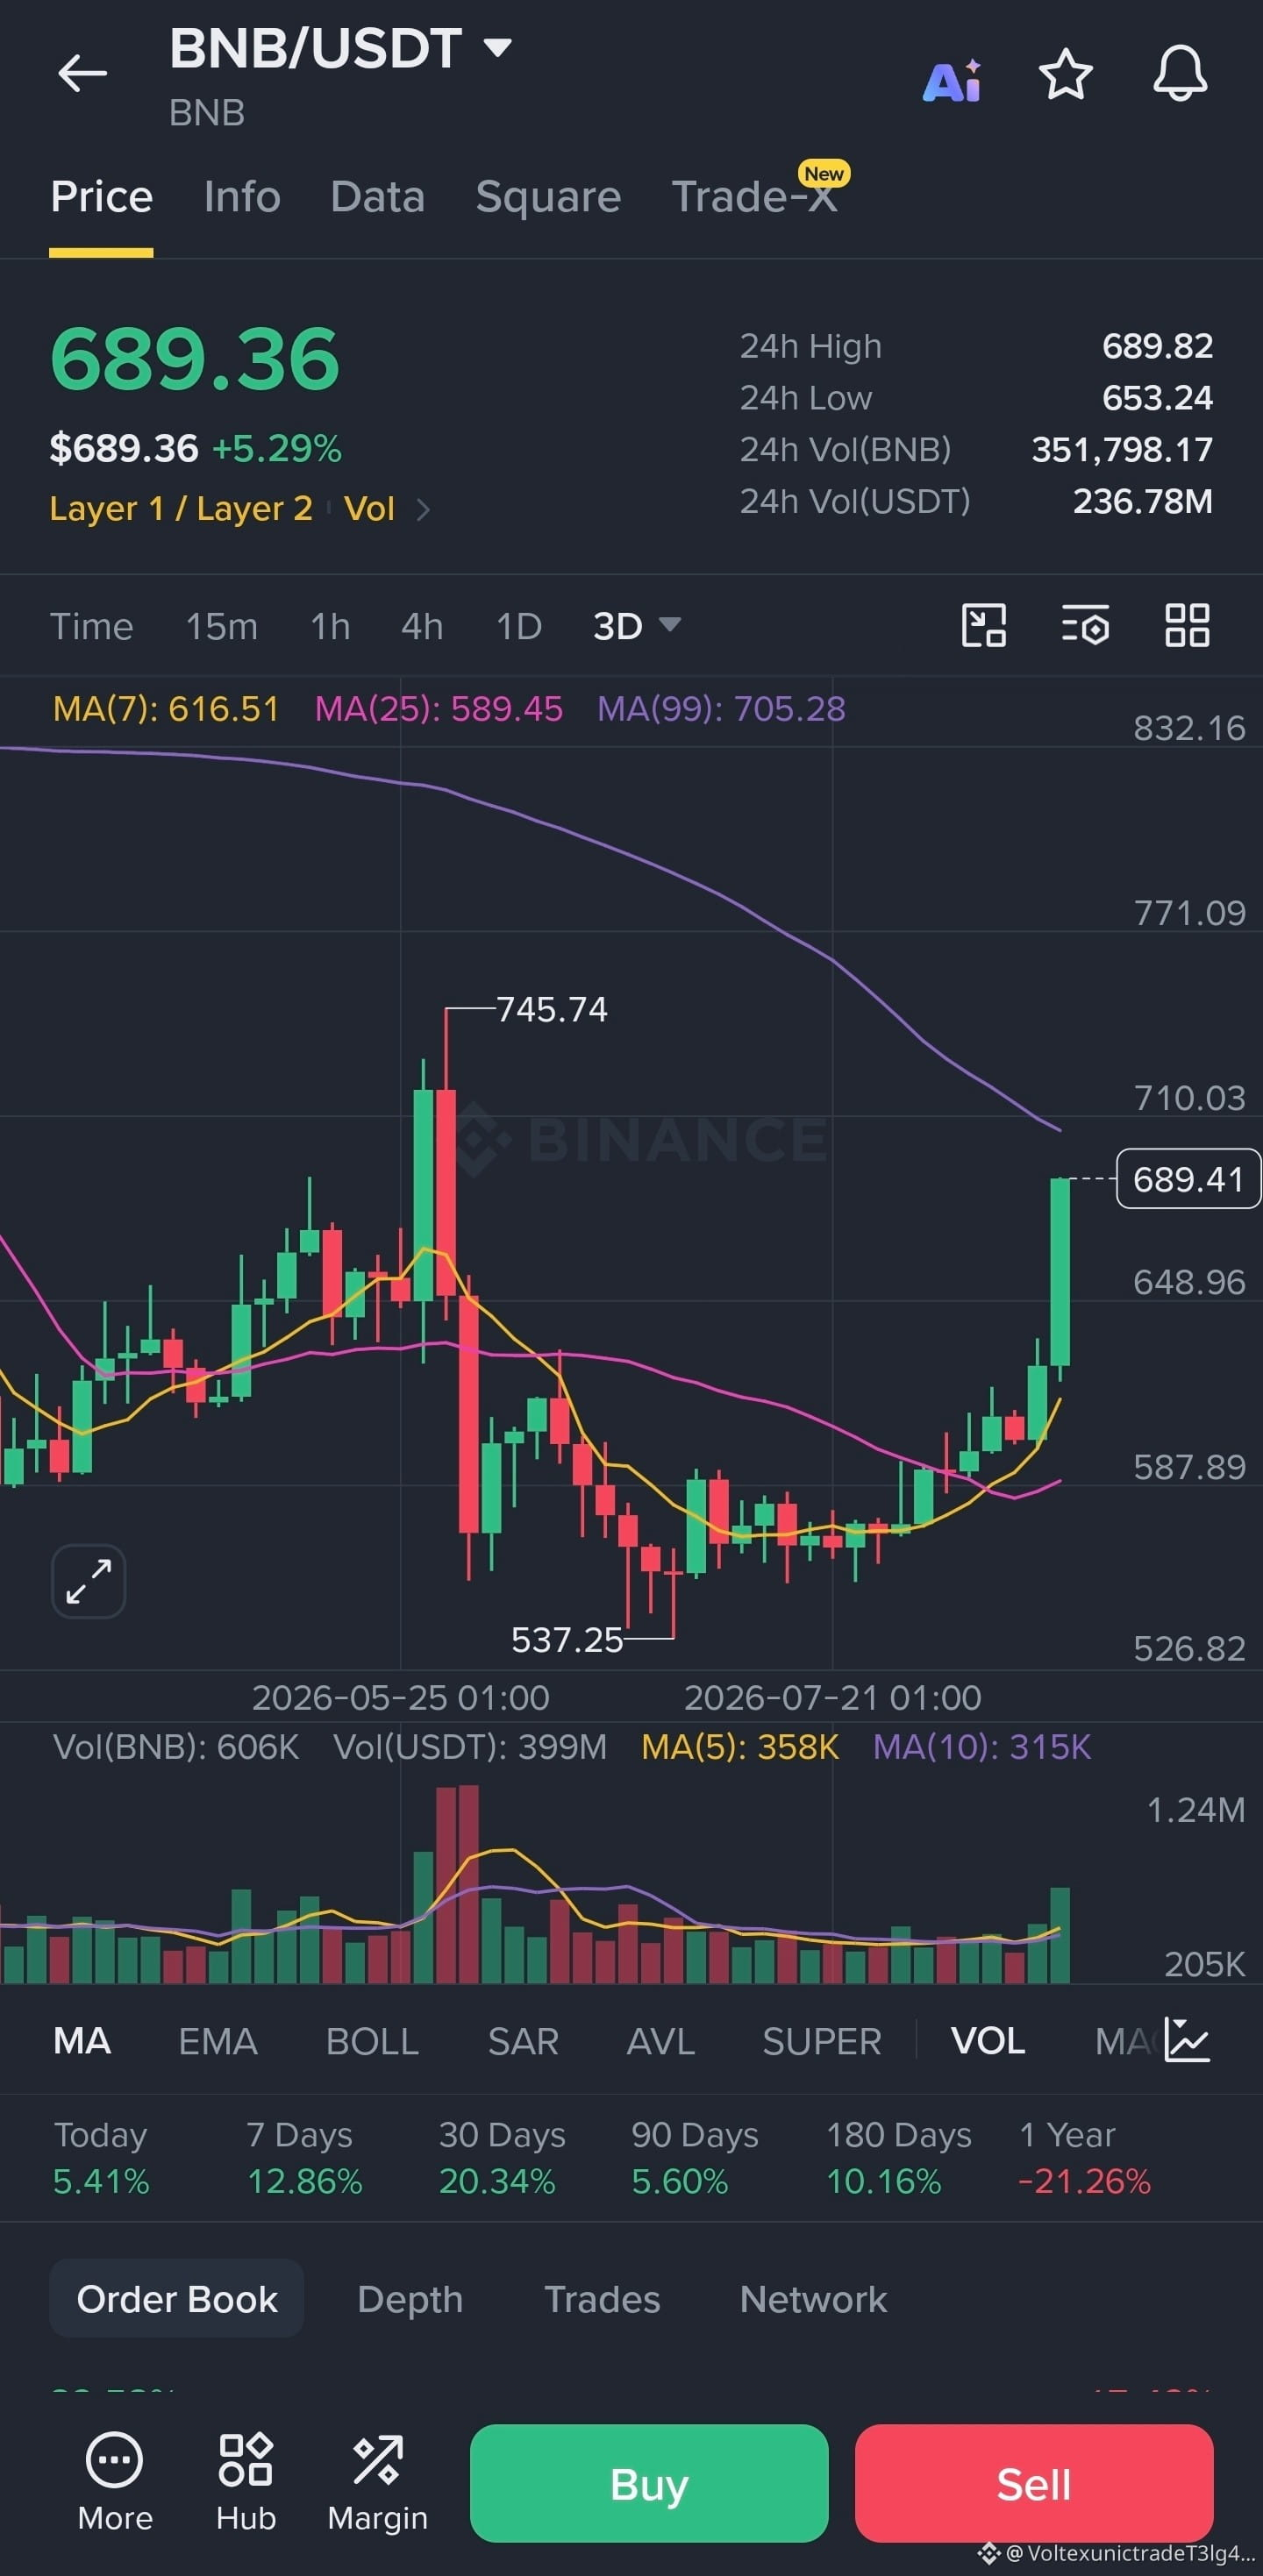Switch to the Data tab
1263x2576 pixels.
[377, 196]
